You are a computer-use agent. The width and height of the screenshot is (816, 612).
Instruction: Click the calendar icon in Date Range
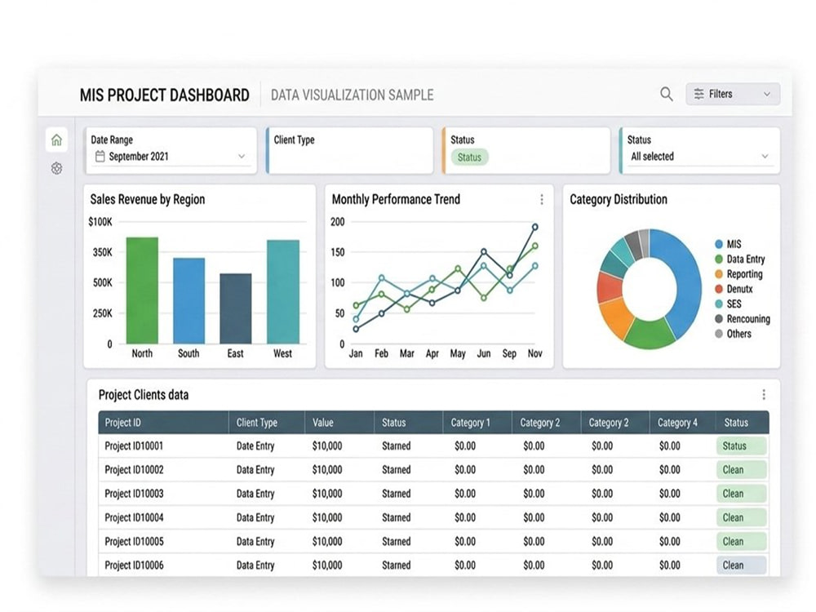tap(100, 156)
